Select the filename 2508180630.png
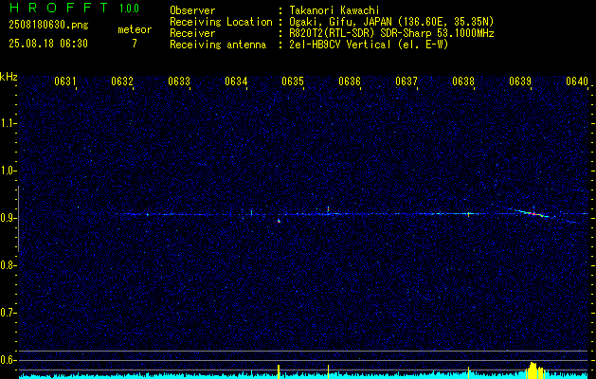The height and width of the screenshot is (379, 596). click(48, 26)
